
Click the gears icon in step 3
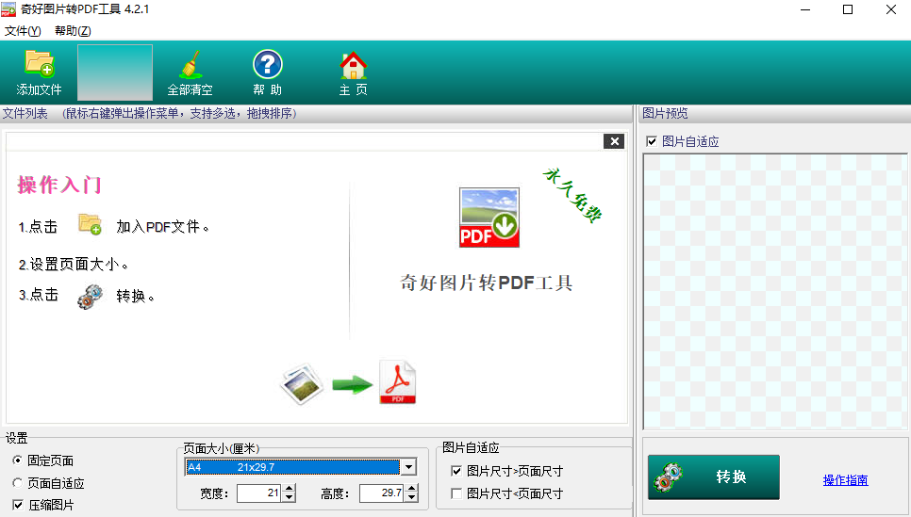[90, 296]
